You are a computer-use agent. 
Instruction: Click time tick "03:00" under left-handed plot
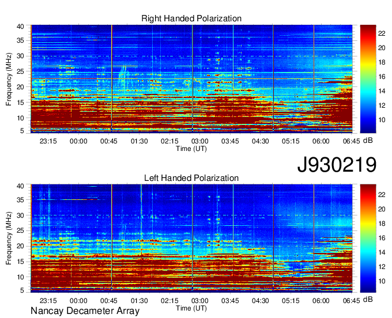click(200, 301)
